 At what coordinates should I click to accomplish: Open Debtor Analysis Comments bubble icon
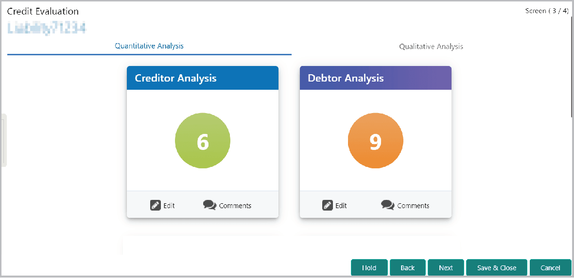click(388, 205)
